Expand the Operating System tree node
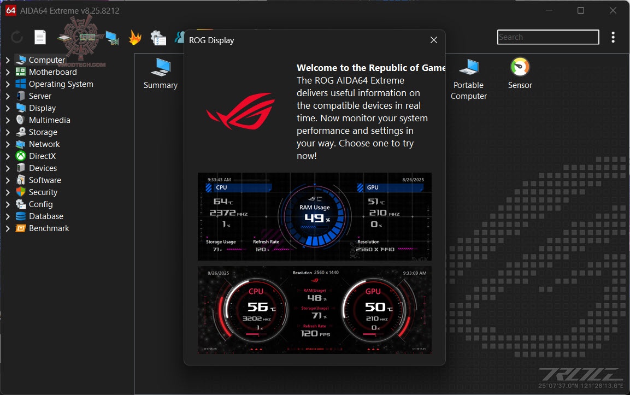 click(8, 84)
